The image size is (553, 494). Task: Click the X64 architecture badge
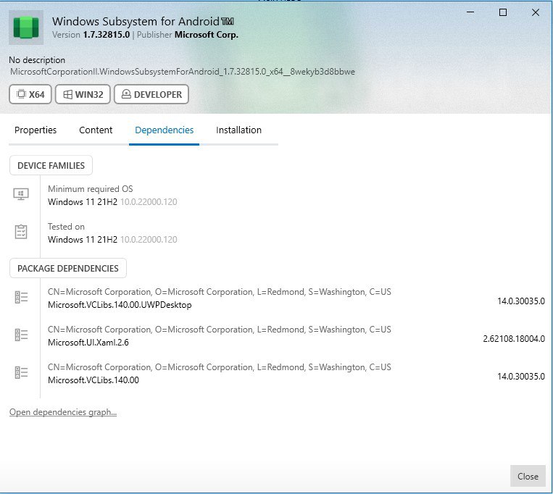point(30,94)
